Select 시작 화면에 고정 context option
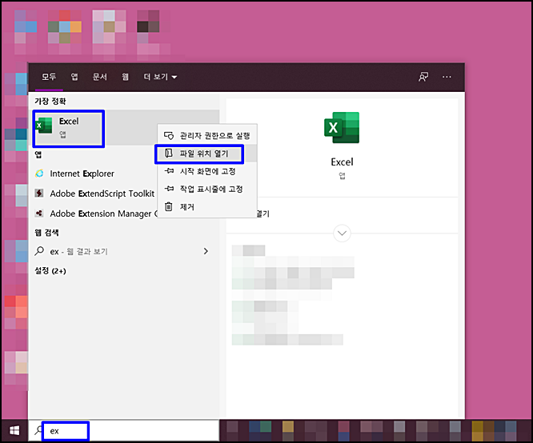Image resolution: width=533 pixels, height=443 pixels. (207, 171)
